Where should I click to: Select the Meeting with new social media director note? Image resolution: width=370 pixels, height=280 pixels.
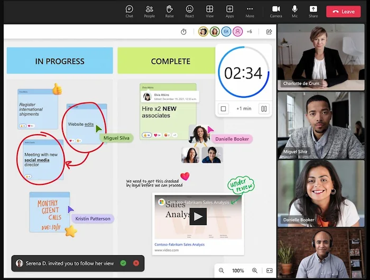[x=43, y=160]
